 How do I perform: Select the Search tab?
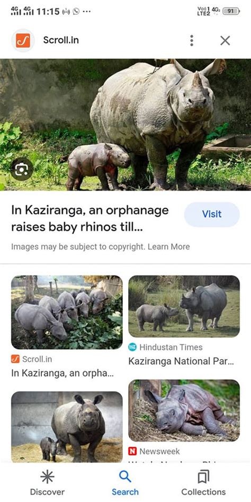point(125,483)
